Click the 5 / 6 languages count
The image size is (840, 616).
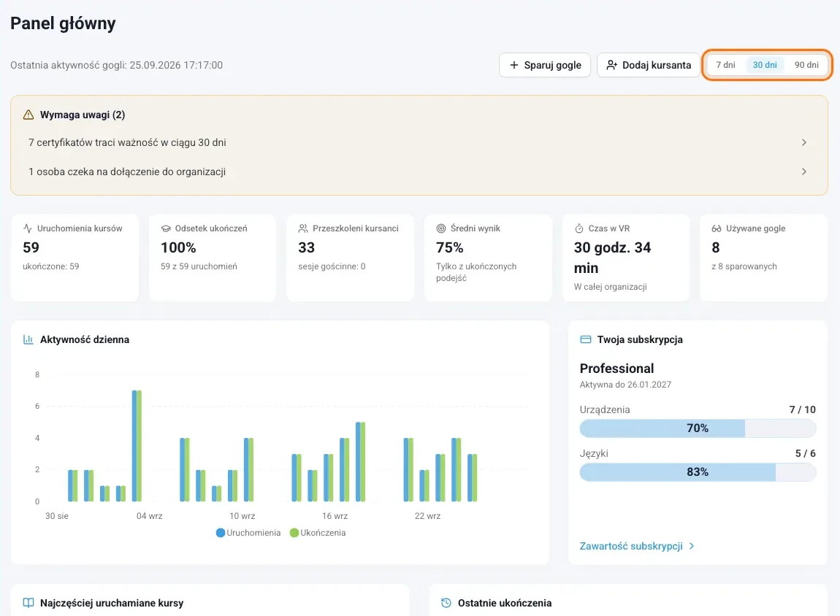coord(806,453)
